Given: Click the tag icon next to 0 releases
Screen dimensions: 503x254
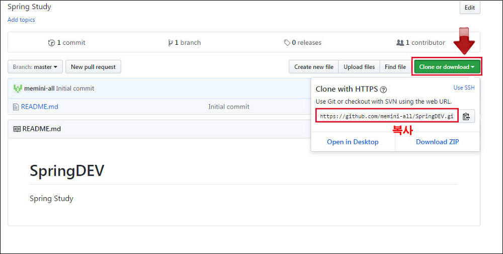Looking at the screenshot, I should click(x=287, y=43).
